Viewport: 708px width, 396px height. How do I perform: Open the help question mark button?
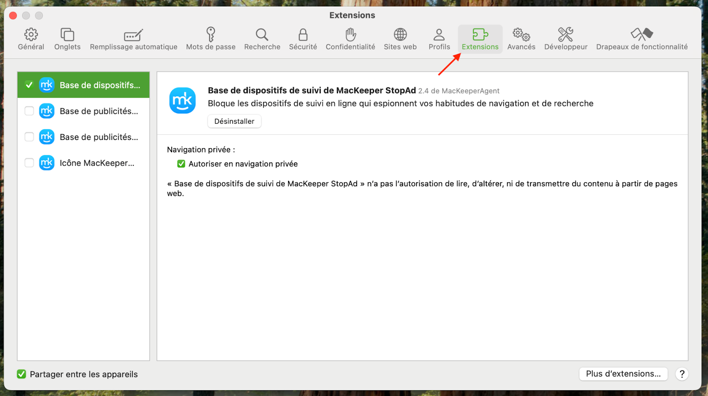pyautogui.click(x=682, y=374)
